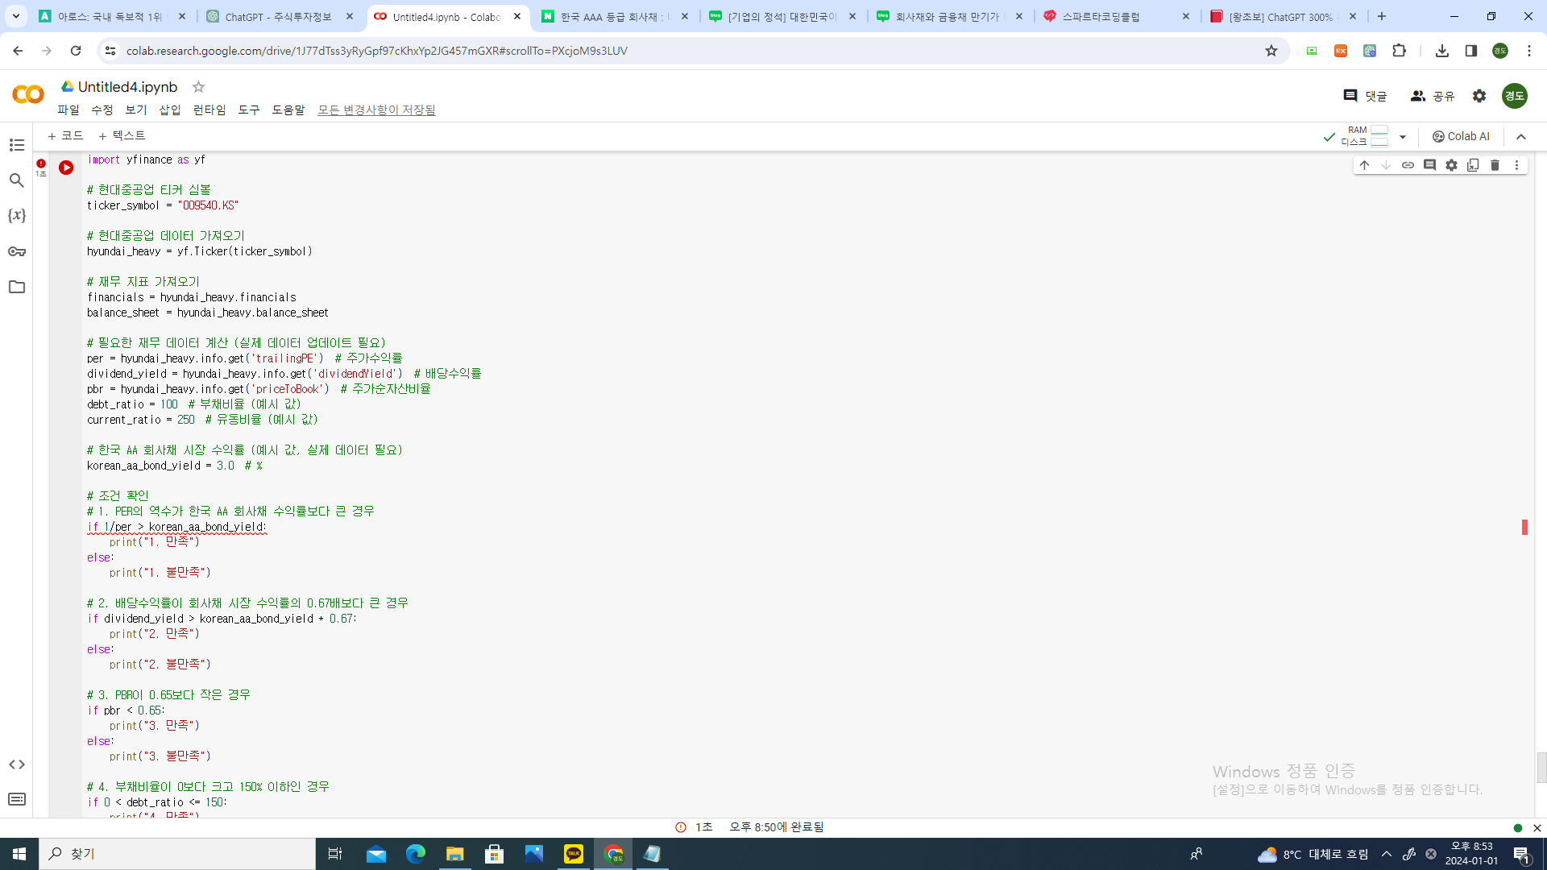Open the secrets key panel
This screenshot has height=870, width=1547.
pyautogui.click(x=17, y=251)
